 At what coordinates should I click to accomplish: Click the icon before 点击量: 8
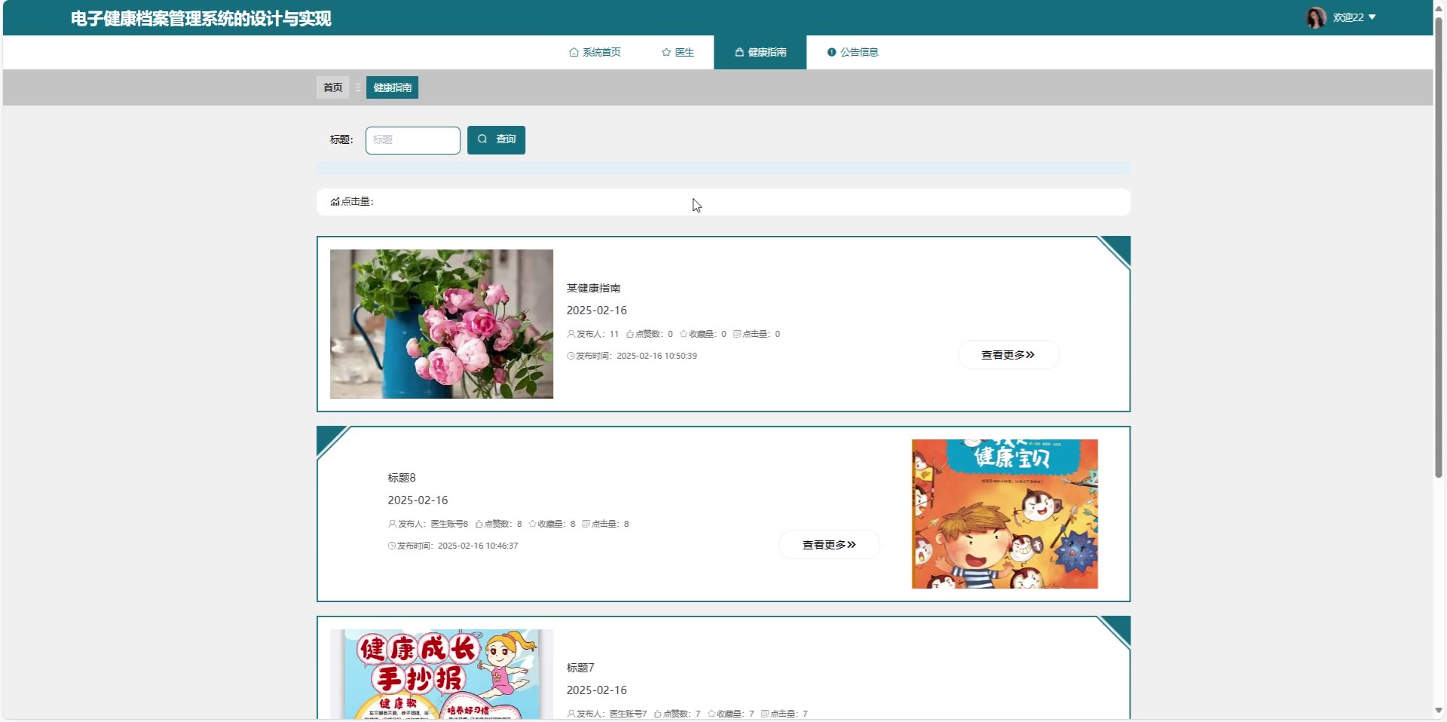[586, 524]
